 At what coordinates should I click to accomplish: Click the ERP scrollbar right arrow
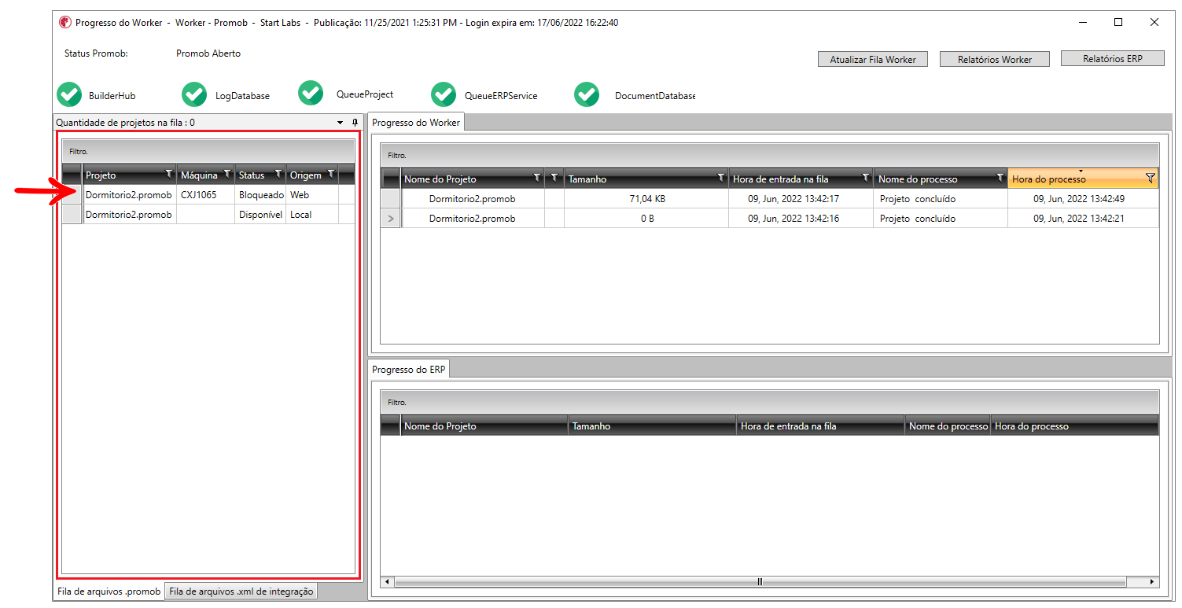point(1152,582)
